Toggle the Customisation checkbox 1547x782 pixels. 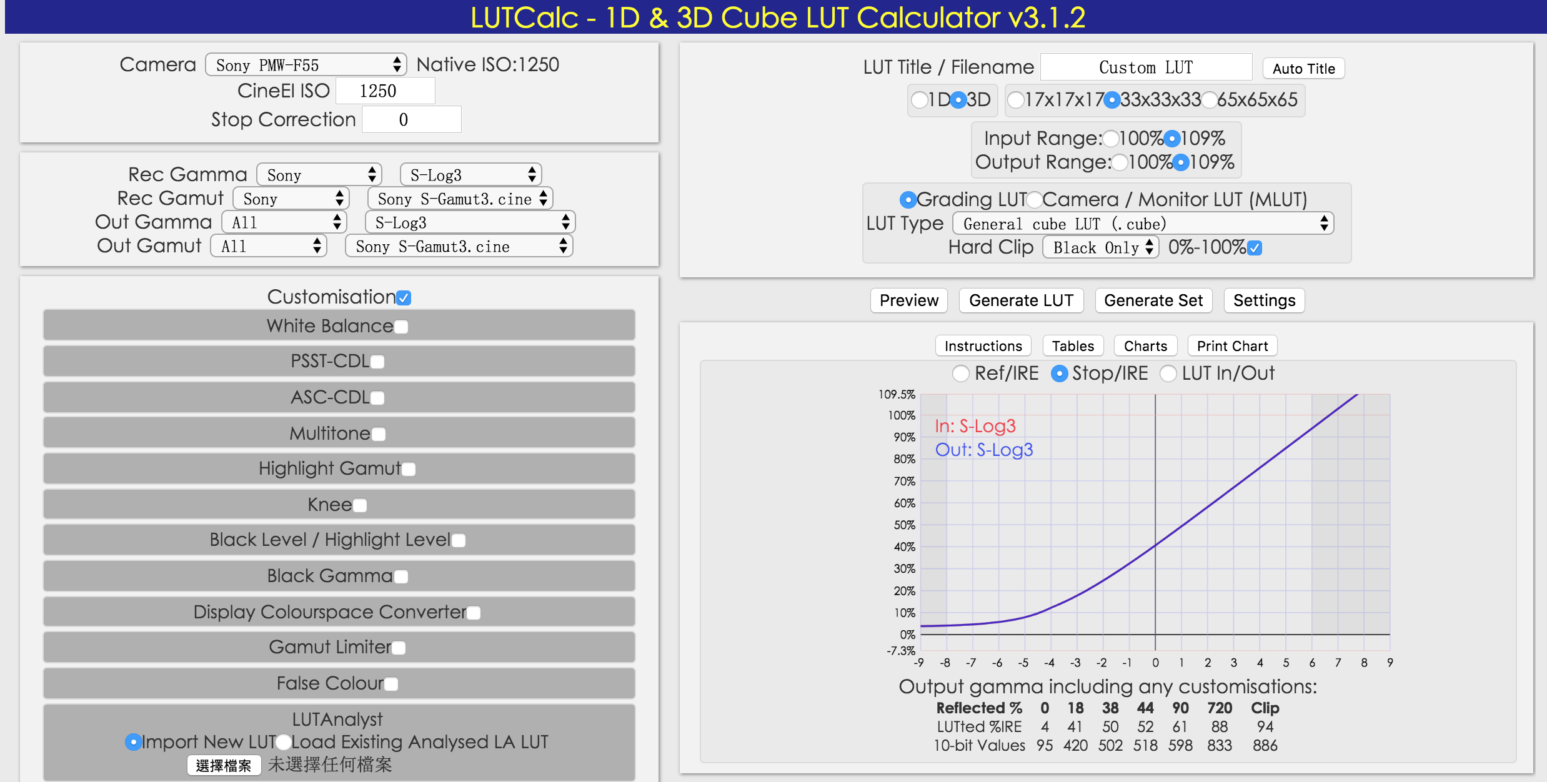coord(404,298)
